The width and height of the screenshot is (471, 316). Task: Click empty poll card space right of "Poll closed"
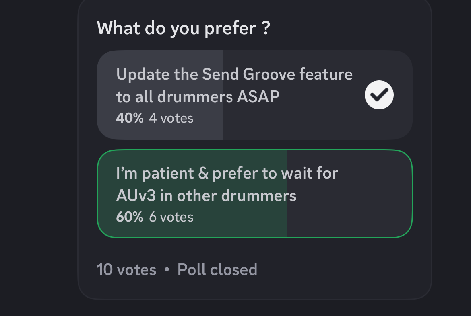tap(343, 269)
